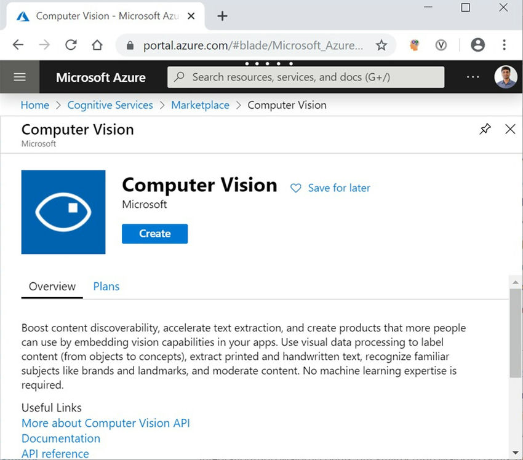Click the Microsoft Azure home logo
The width and height of the screenshot is (523, 460).
click(100, 77)
